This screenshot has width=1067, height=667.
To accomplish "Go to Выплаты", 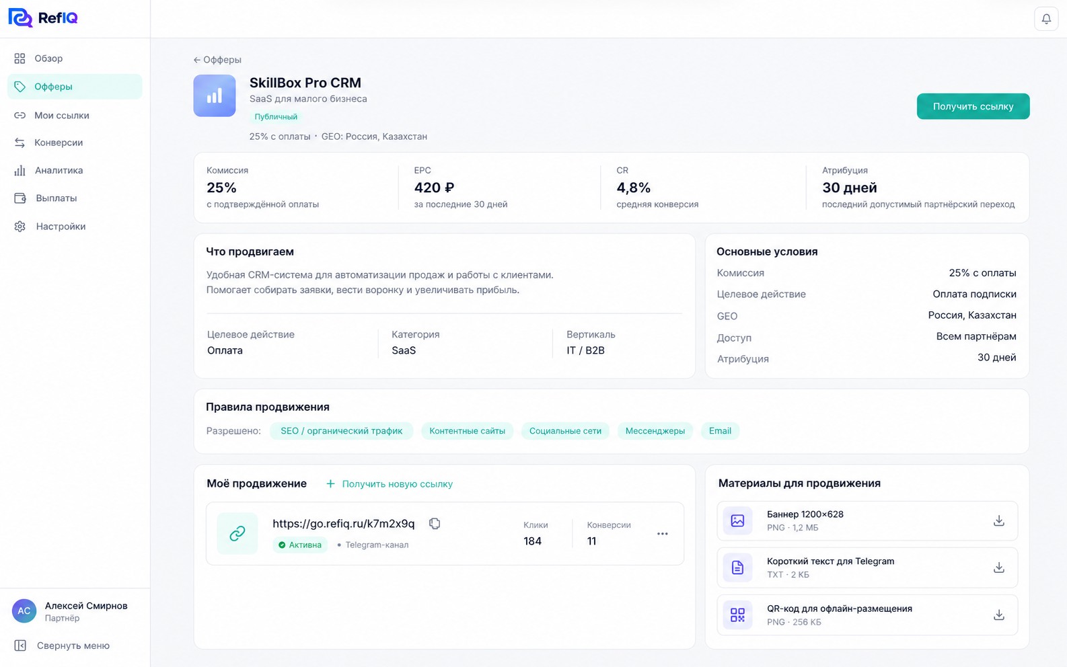I will click(x=75, y=198).
